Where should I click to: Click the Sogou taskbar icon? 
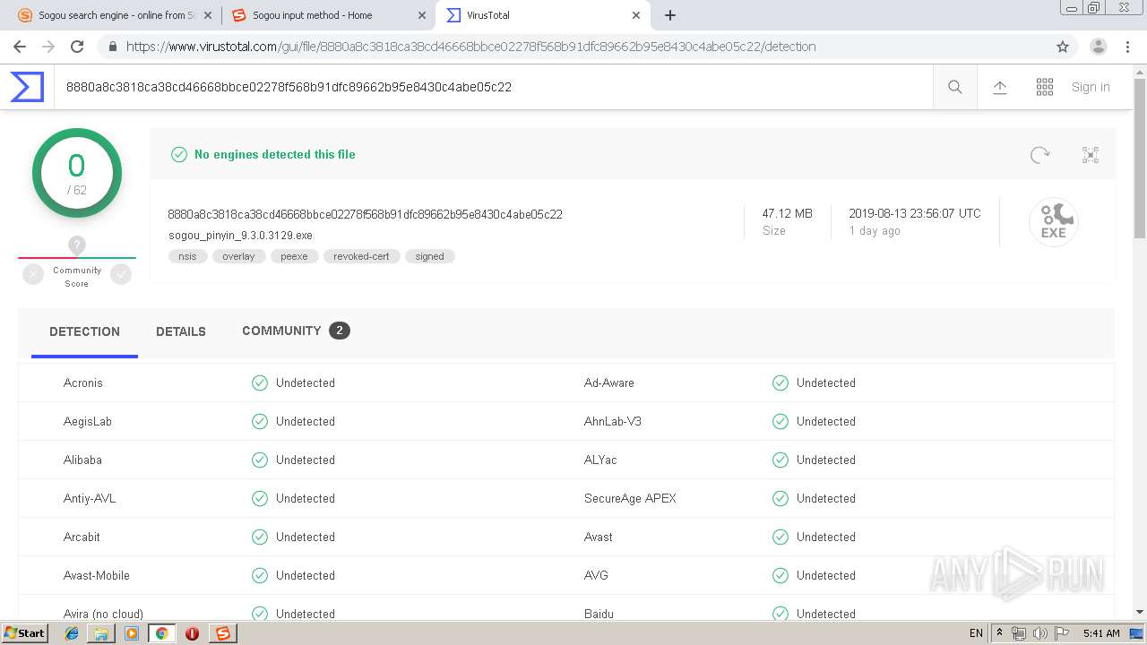click(222, 633)
